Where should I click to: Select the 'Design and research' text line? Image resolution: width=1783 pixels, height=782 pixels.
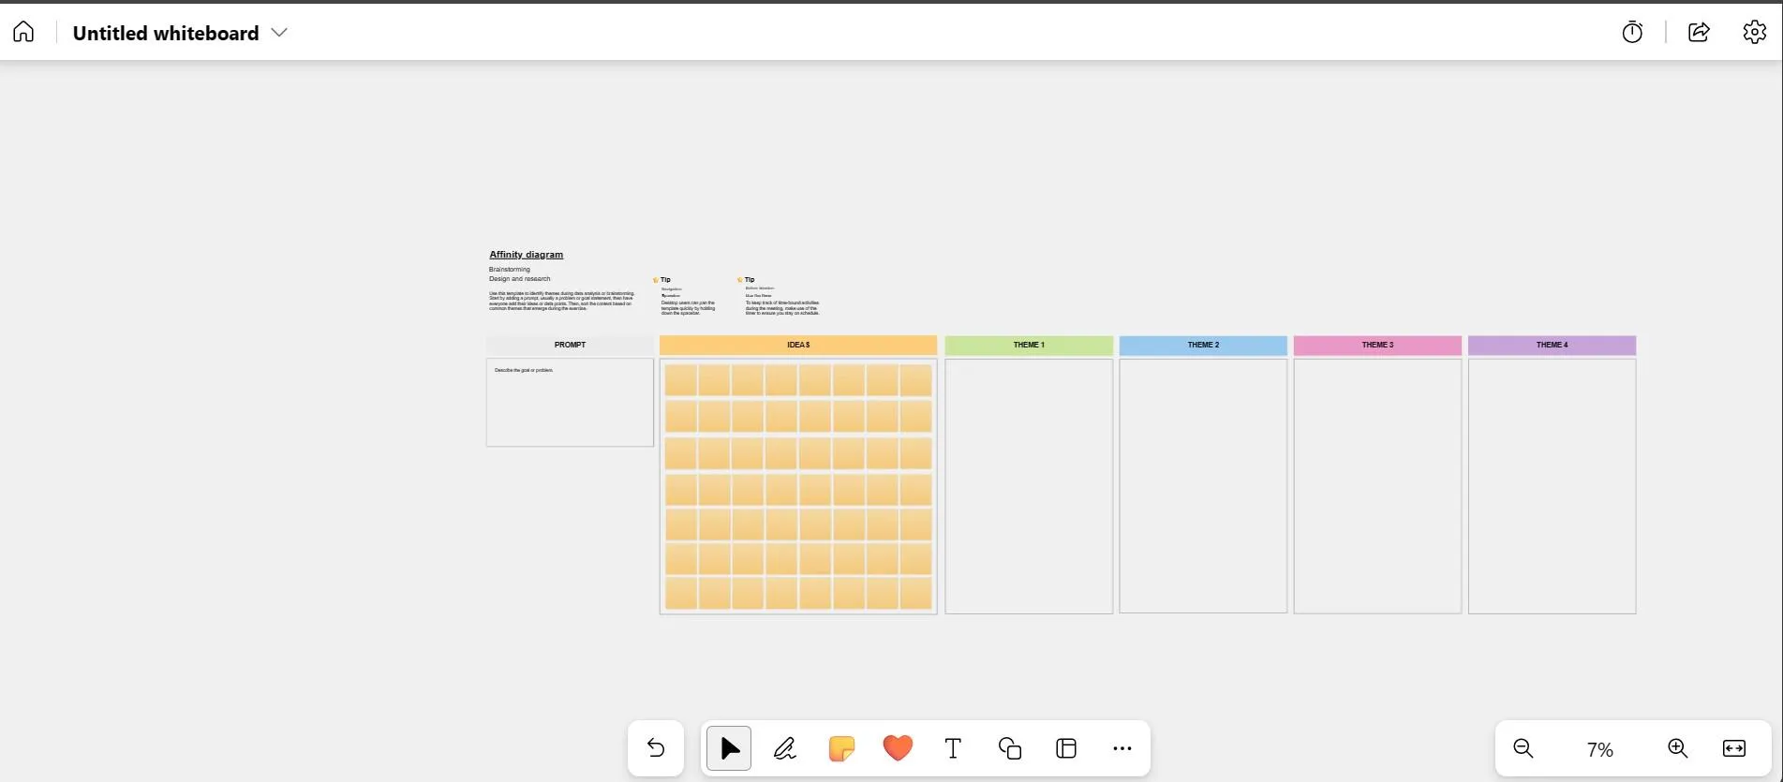(520, 279)
